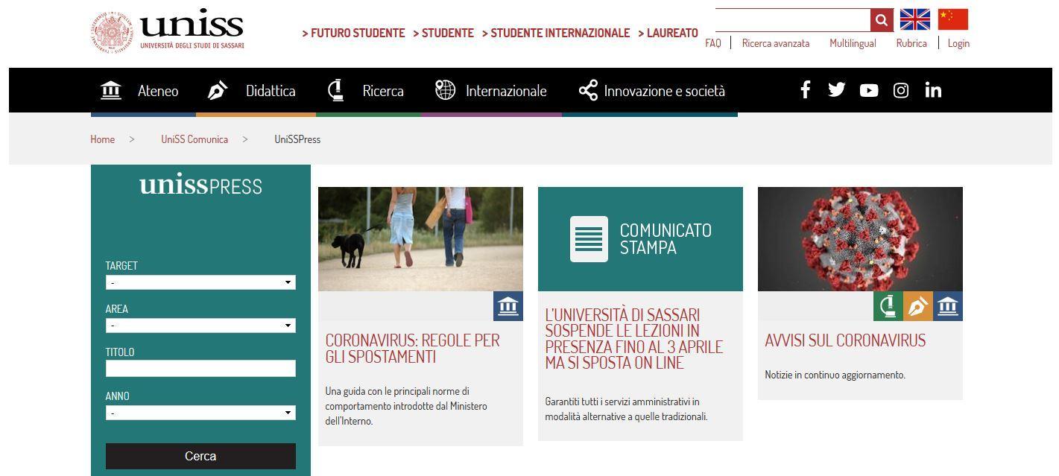1059x476 pixels.
Task: Switch site to English via UK flag
Action: tap(914, 19)
